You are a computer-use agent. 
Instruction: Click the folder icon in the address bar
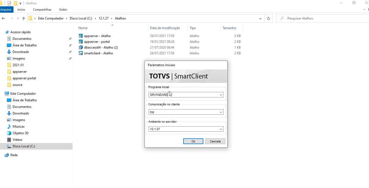(30, 18)
